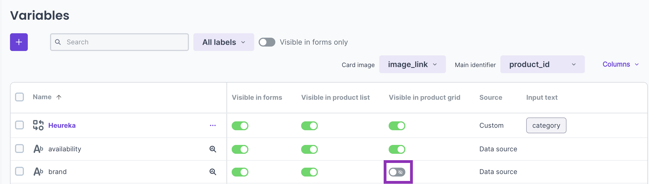Click the text type icon beside availability

coord(38,149)
